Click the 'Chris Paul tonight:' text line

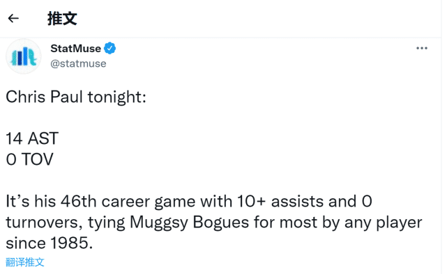click(x=76, y=97)
